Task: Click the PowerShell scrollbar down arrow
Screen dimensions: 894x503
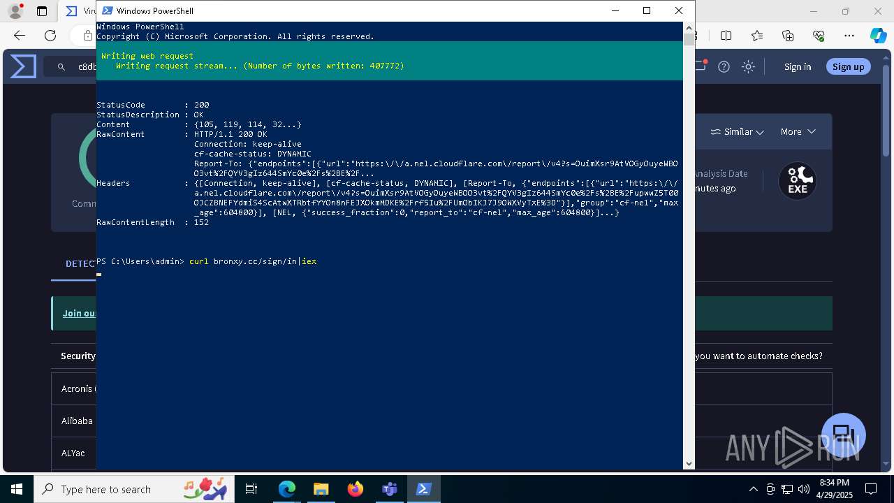Action: (689, 463)
